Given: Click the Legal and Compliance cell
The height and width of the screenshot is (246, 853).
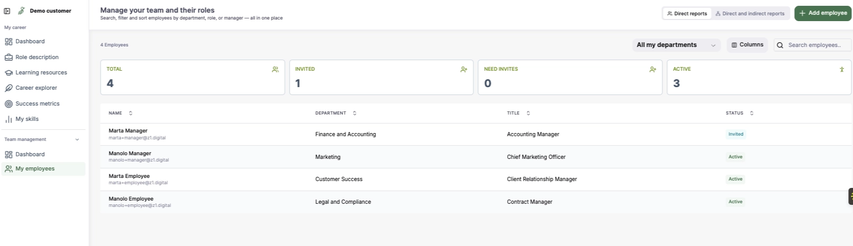Looking at the screenshot, I should click(x=343, y=202).
